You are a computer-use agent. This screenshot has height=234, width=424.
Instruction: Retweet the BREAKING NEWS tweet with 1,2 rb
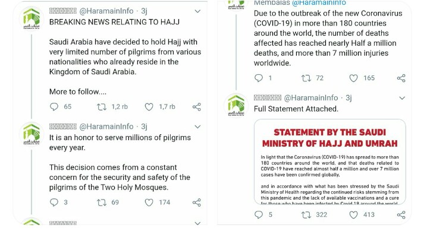102,107
